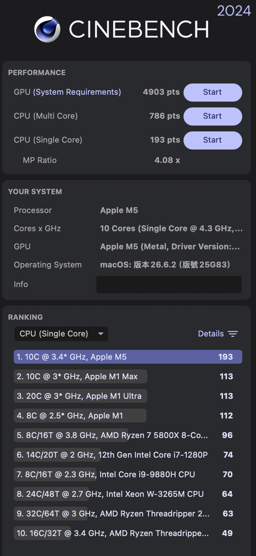
Task: Click the Details link in Ranking
Action: point(211,334)
